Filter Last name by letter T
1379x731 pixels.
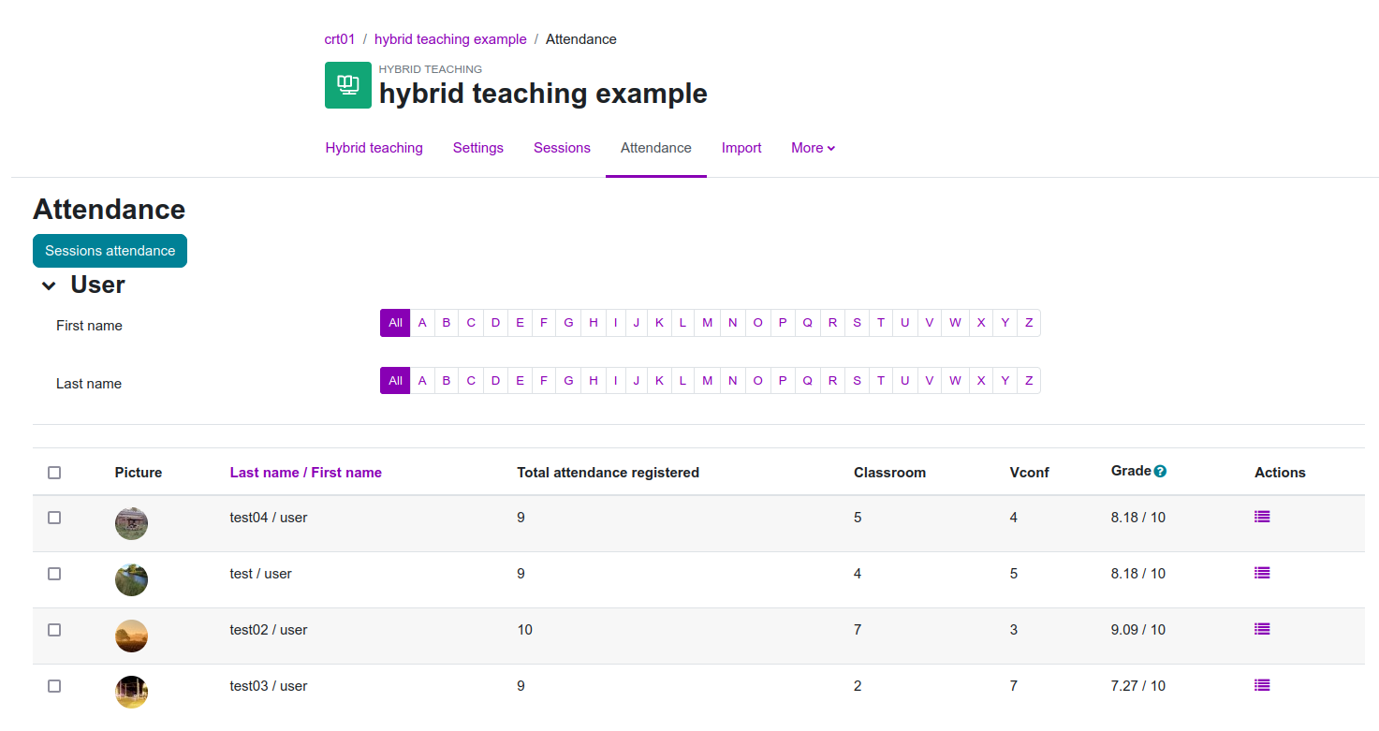pyautogui.click(x=881, y=381)
